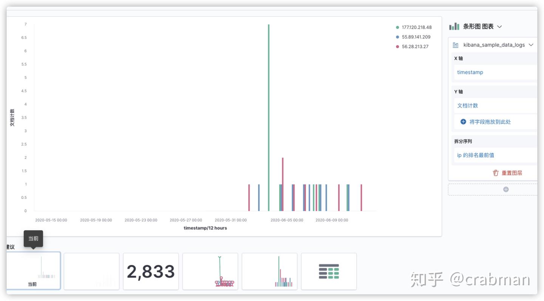
Task: Open the timestamp X-axis dimension editor
Action: pos(470,72)
